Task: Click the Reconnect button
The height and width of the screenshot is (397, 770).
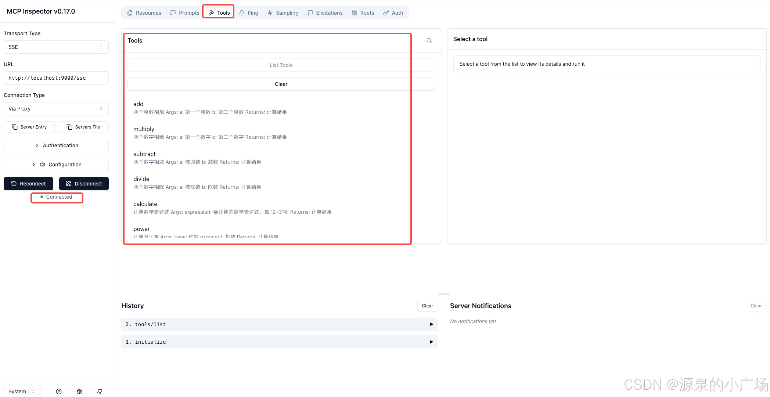Action: tap(28, 184)
